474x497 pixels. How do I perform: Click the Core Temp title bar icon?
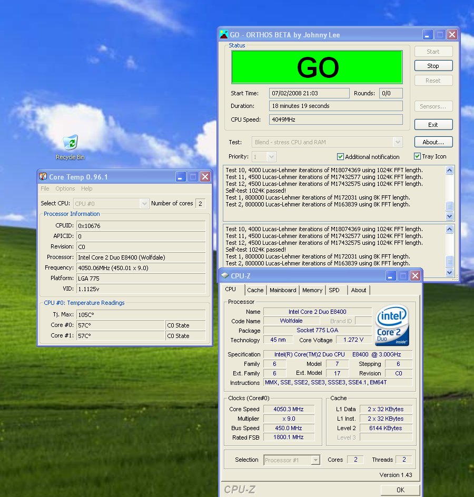[x=43, y=177]
